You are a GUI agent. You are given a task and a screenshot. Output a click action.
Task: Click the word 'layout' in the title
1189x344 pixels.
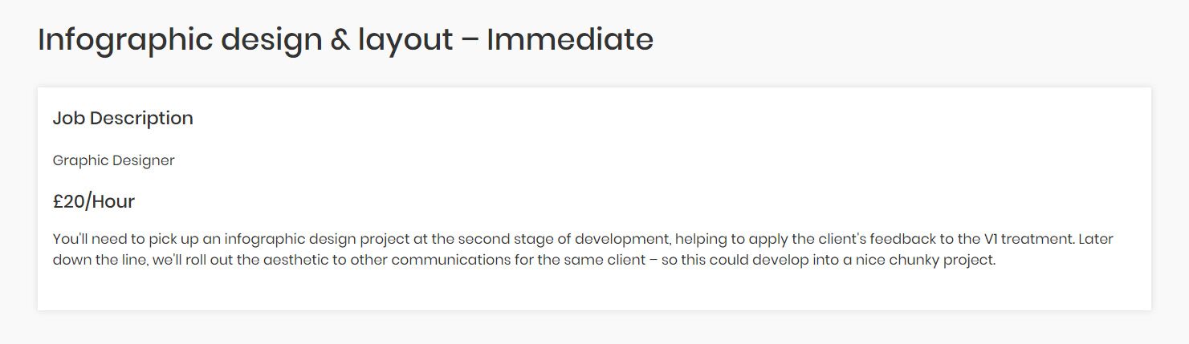[405, 40]
